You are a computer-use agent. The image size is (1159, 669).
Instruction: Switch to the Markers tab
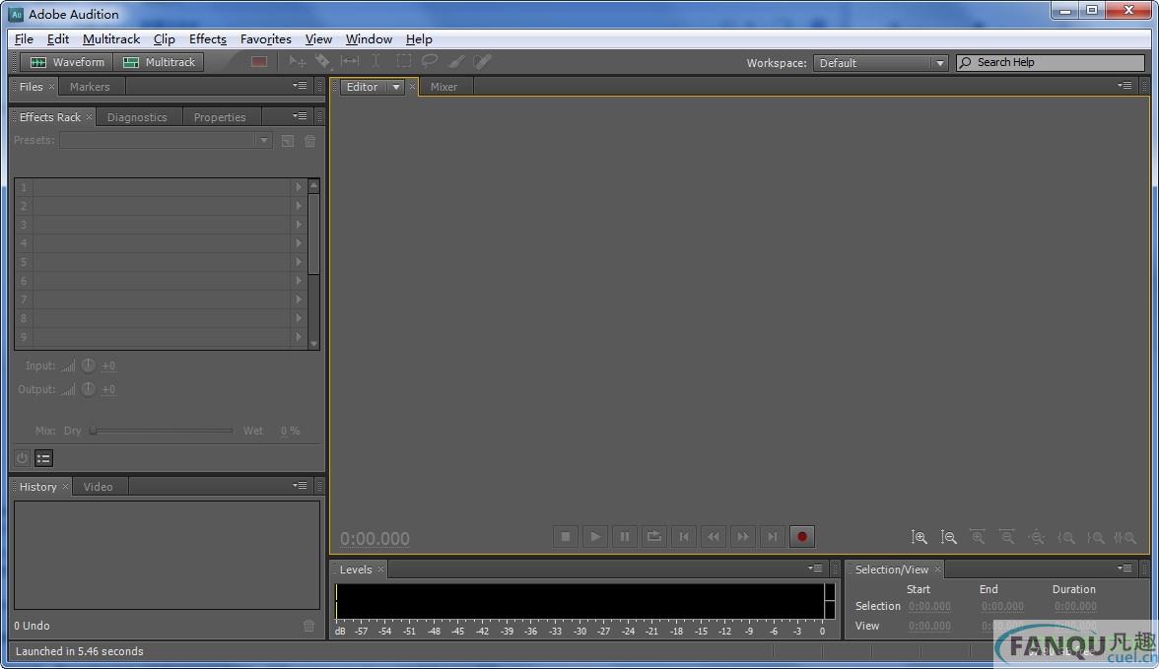tap(90, 87)
